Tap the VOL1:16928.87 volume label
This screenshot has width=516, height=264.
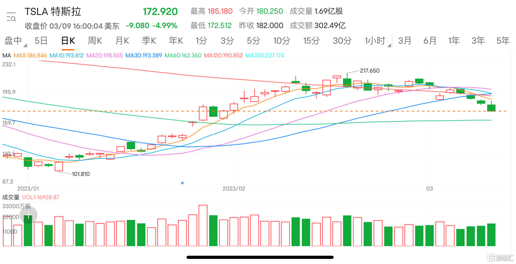click(41, 197)
